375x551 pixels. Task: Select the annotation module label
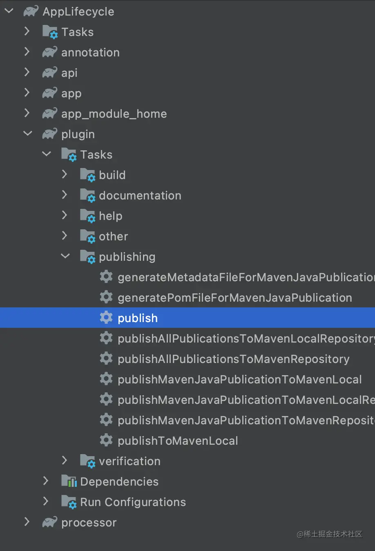point(90,52)
